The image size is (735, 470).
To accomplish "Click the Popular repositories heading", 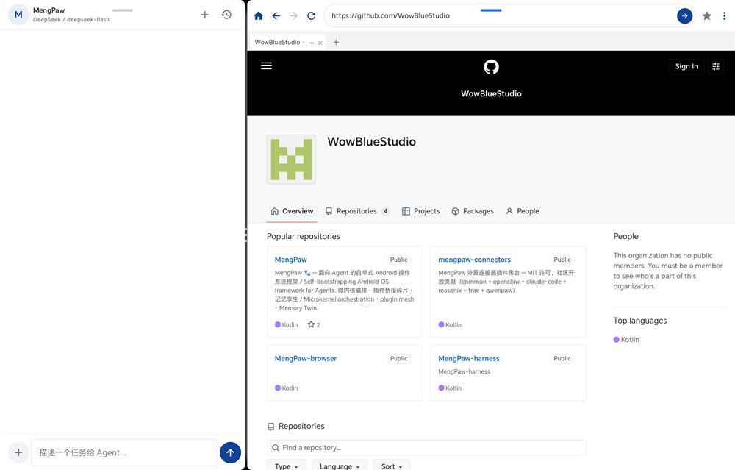I will point(304,236).
